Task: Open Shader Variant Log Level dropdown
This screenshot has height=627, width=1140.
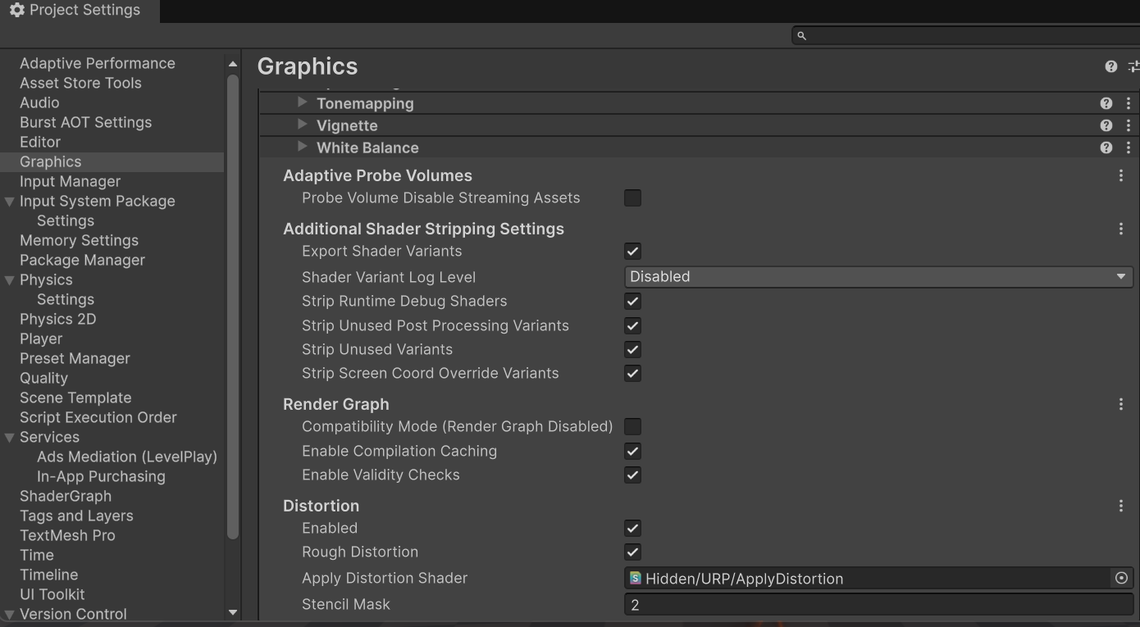Action: point(878,277)
